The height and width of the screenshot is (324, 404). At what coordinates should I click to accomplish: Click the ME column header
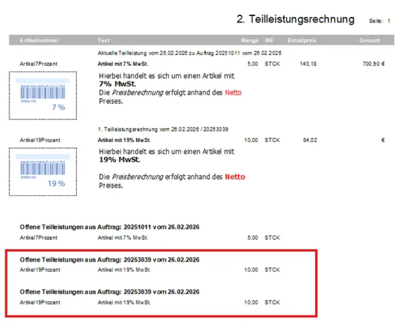268,40
